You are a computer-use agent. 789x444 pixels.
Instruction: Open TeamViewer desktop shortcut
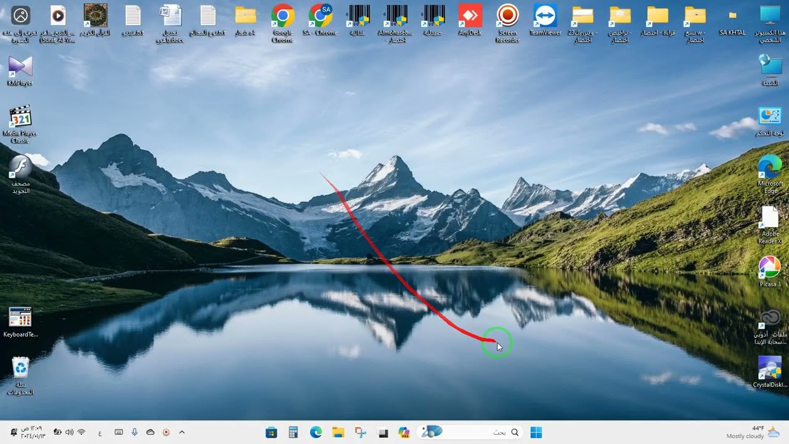(x=546, y=20)
